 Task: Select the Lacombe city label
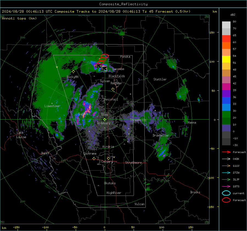[x=118, y=69]
